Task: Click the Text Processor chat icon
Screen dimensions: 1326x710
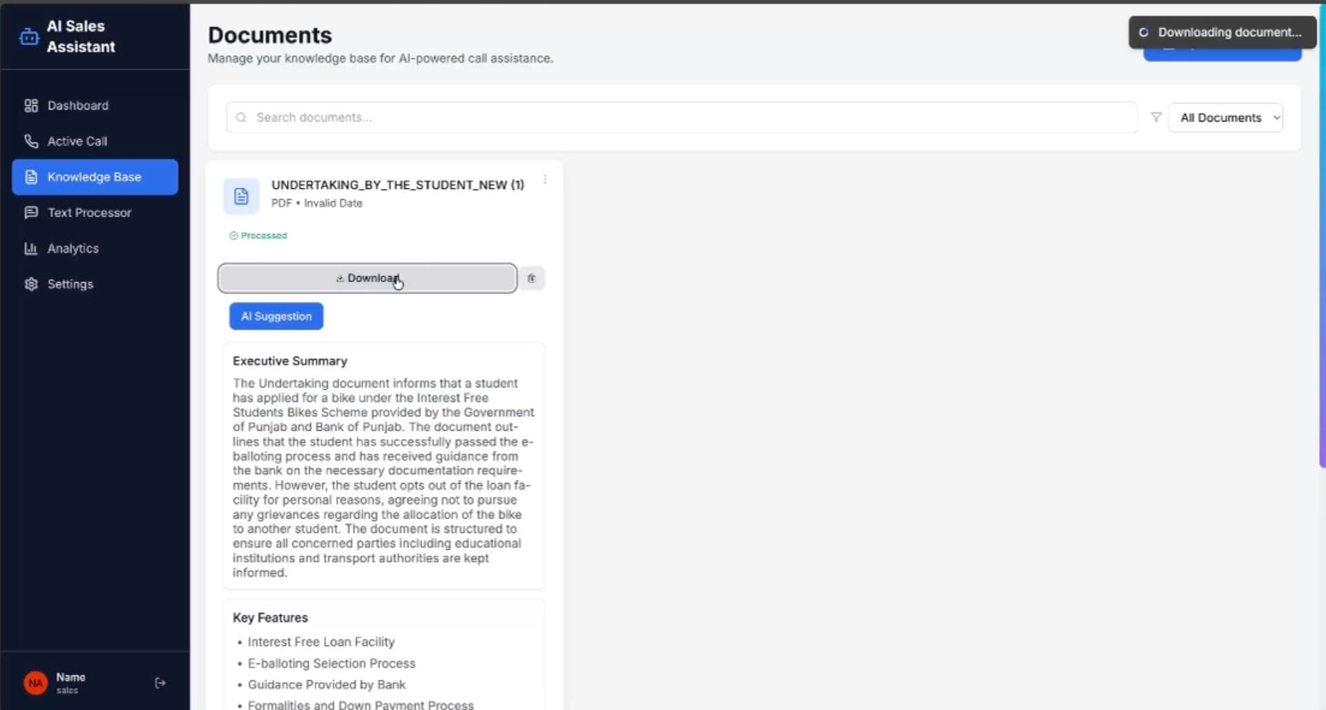Action: [x=30, y=213]
